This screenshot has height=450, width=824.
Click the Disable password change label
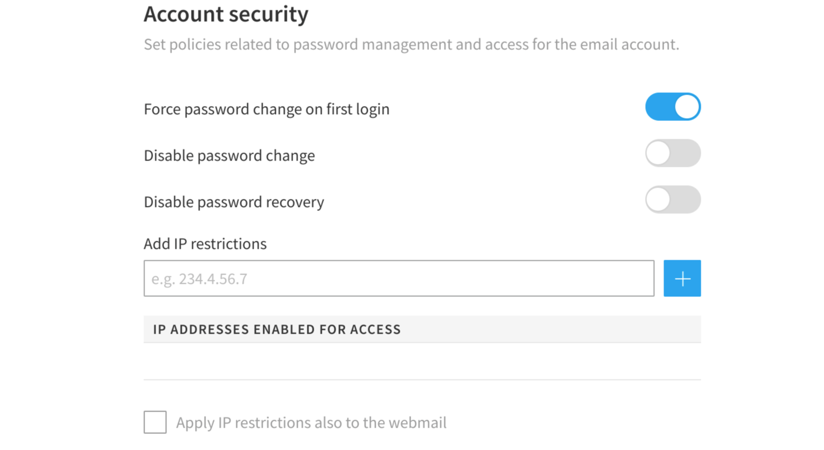click(x=229, y=155)
